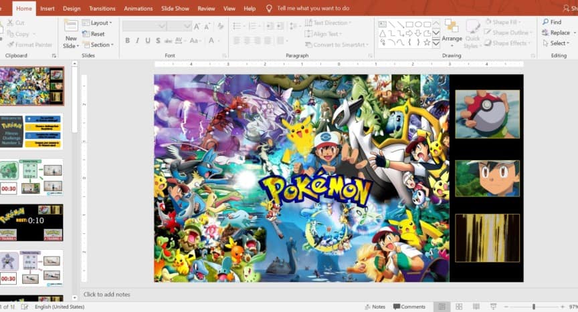Switch to the Design tab
The width and height of the screenshot is (578, 312).
click(x=72, y=9)
